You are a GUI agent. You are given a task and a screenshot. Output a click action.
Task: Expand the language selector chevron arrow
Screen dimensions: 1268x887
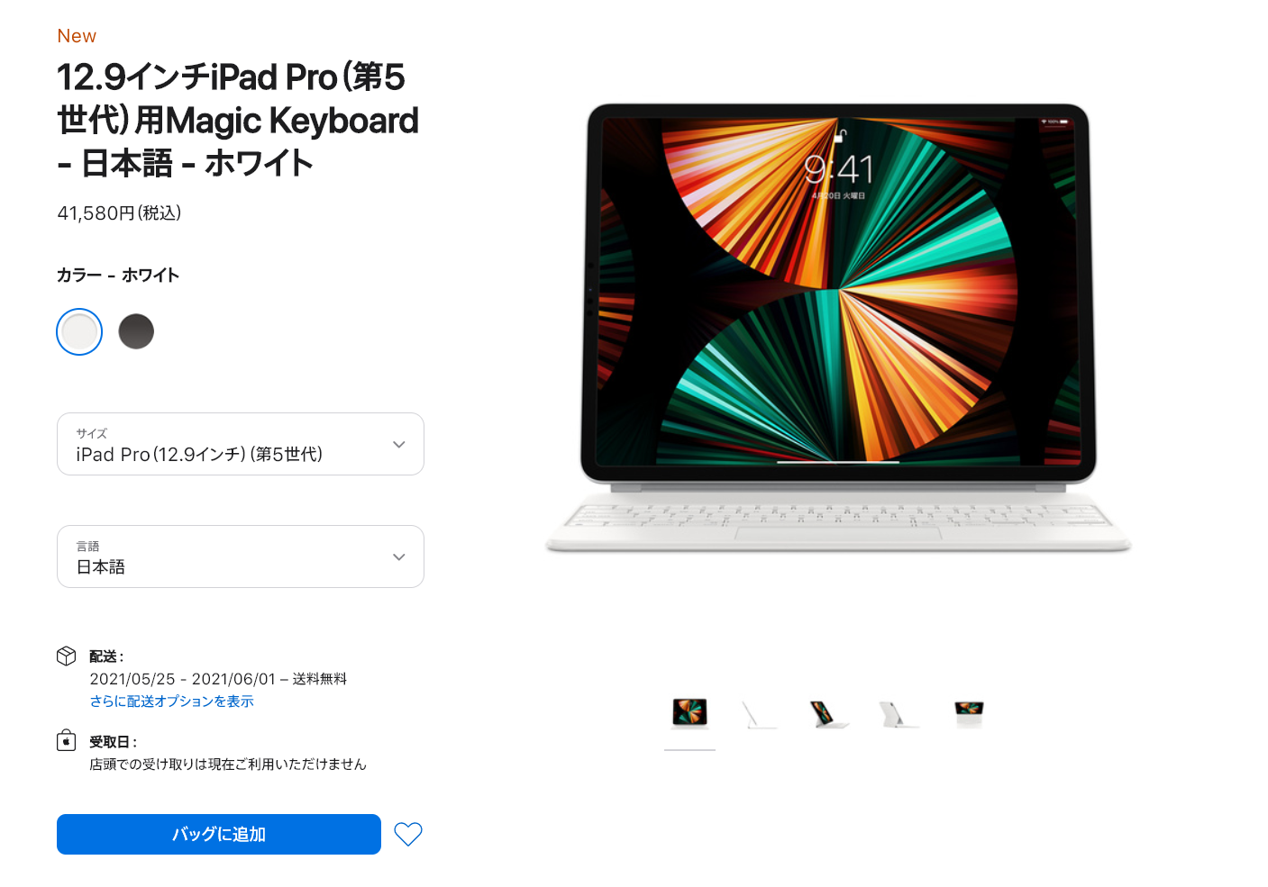point(399,557)
